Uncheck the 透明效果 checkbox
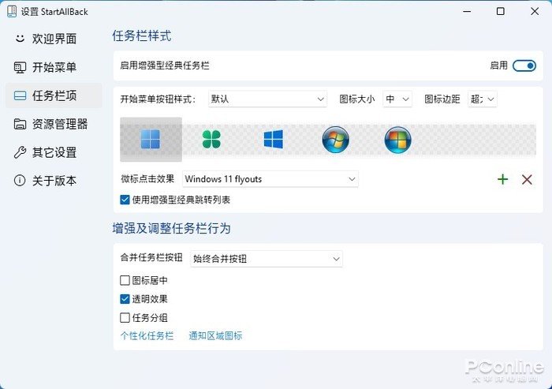This screenshot has height=389, width=552. tap(125, 299)
